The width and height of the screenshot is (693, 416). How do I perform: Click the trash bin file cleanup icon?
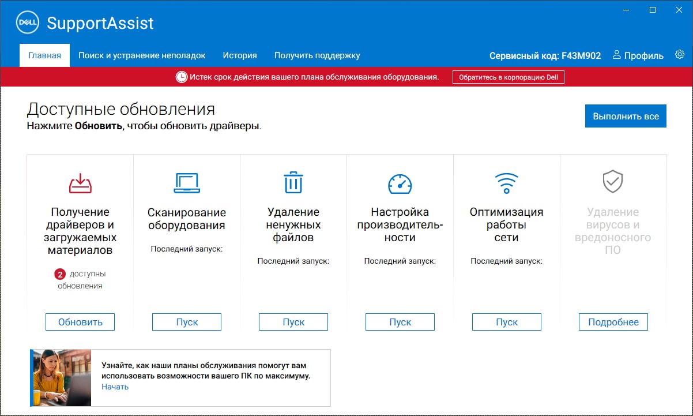click(x=293, y=182)
